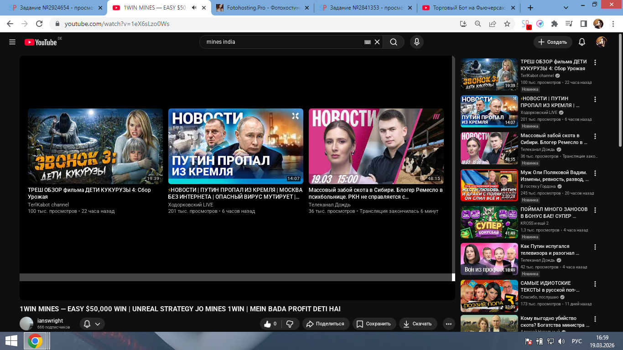
Task: Switch to Торговый Бот на Фьючерсах tab
Action: [468, 8]
